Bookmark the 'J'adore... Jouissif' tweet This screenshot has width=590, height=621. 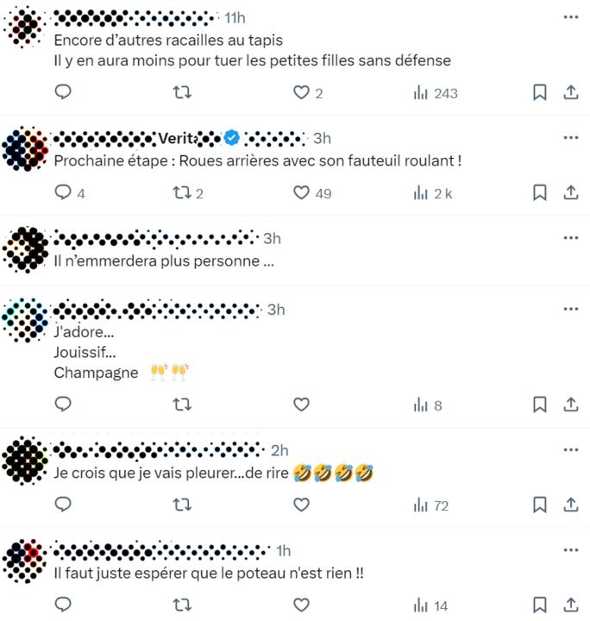click(x=540, y=405)
